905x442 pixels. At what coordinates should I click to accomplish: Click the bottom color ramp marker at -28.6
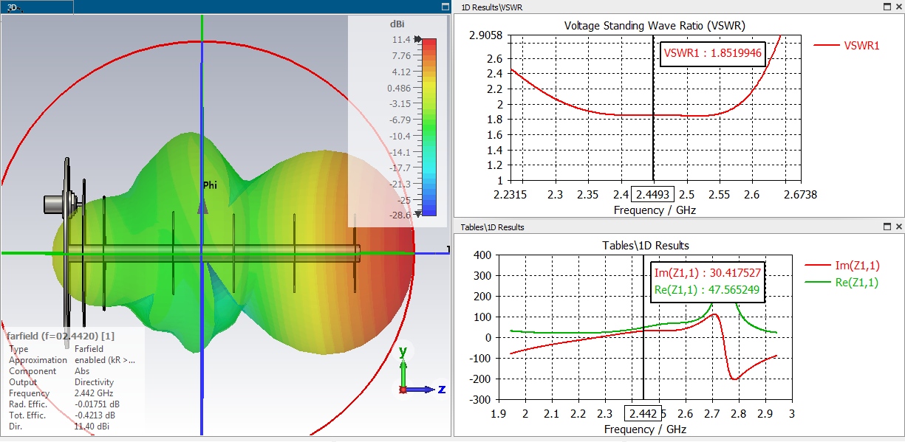[x=418, y=213]
